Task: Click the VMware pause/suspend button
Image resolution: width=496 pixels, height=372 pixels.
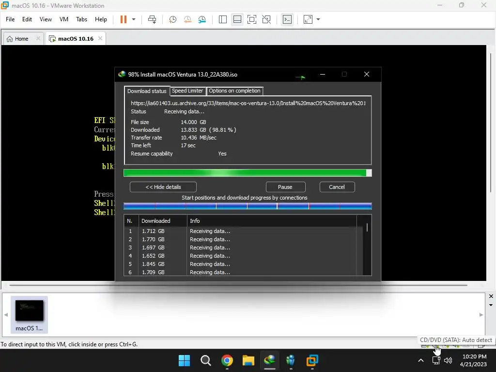Action: click(124, 19)
